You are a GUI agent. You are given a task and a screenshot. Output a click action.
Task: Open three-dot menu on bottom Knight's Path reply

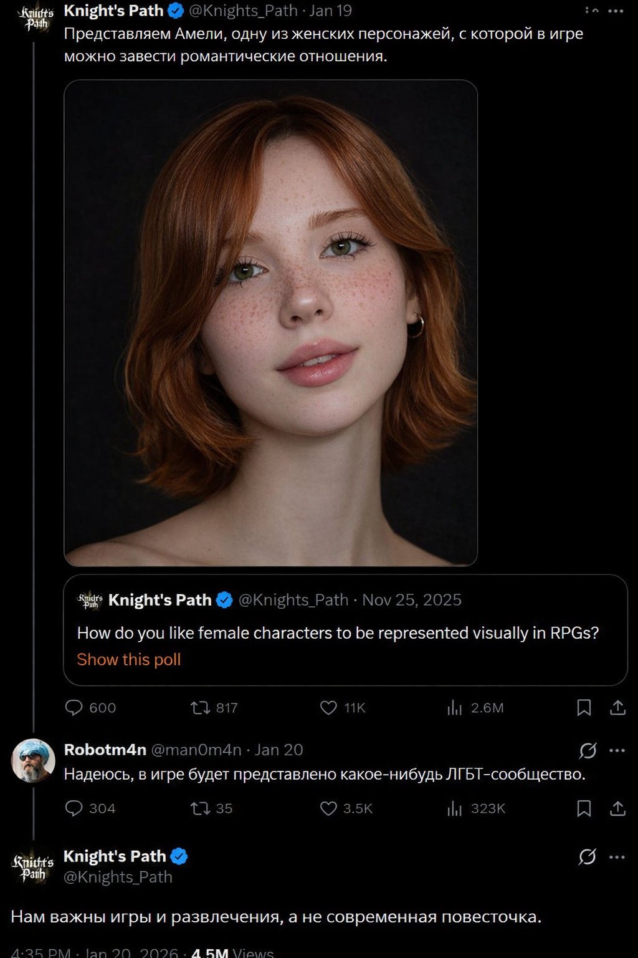coord(617,857)
